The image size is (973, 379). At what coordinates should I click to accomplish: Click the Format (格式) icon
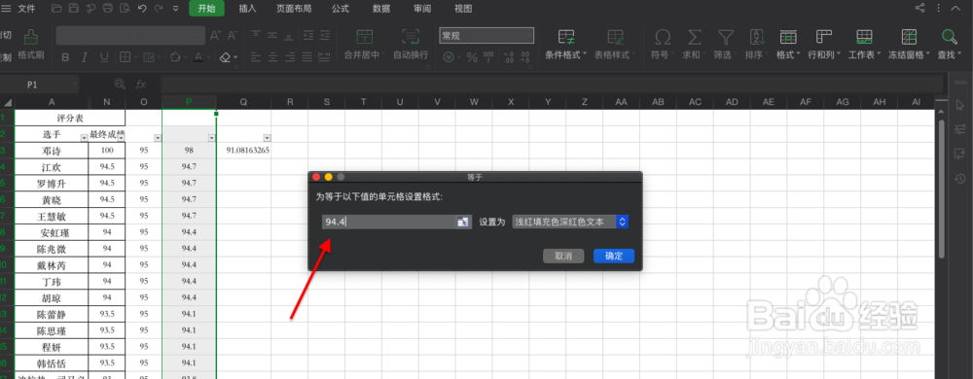coord(788,37)
